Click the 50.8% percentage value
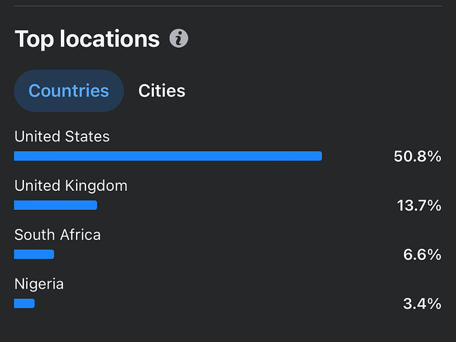 coord(417,157)
